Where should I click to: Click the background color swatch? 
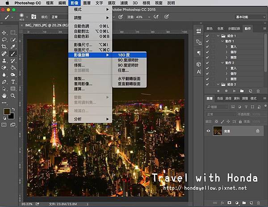(12, 117)
